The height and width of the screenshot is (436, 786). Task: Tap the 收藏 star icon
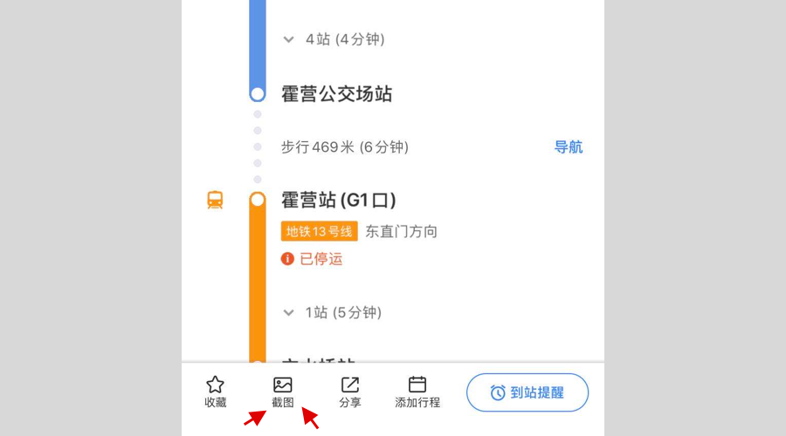[x=215, y=385]
